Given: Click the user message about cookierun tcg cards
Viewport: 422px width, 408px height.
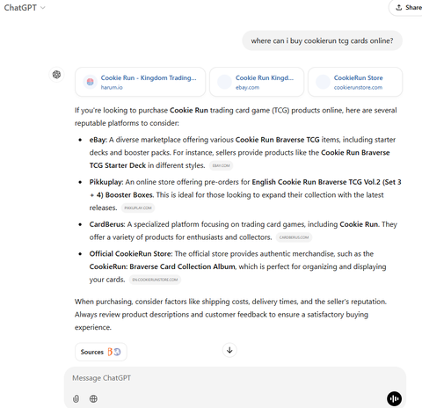Looking at the screenshot, I should (x=322, y=40).
